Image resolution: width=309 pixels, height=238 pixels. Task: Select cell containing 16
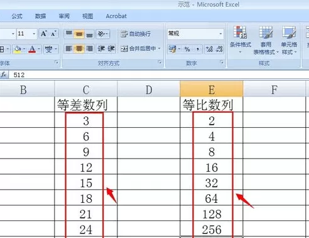(x=212, y=167)
